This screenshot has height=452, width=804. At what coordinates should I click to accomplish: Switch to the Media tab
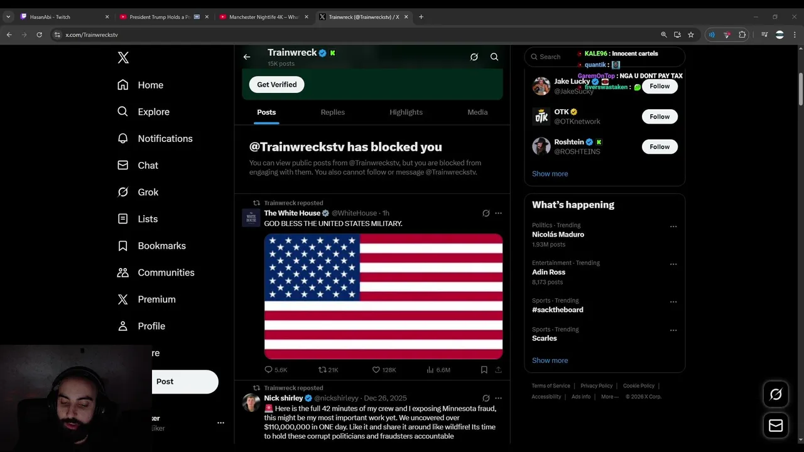[x=477, y=112]
